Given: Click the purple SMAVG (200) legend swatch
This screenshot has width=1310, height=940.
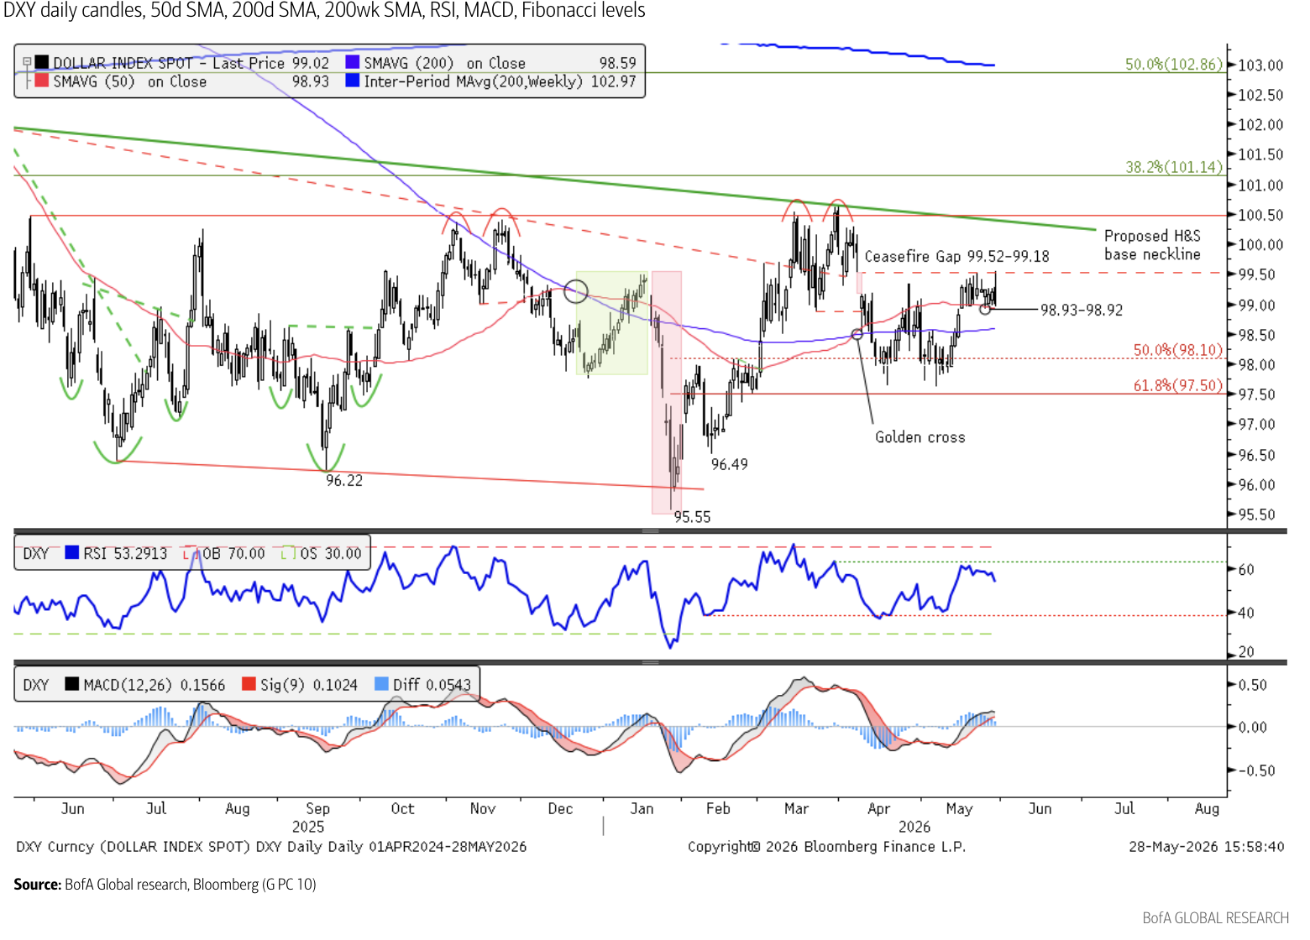Looking at the screenshot, I should (353, 63).
